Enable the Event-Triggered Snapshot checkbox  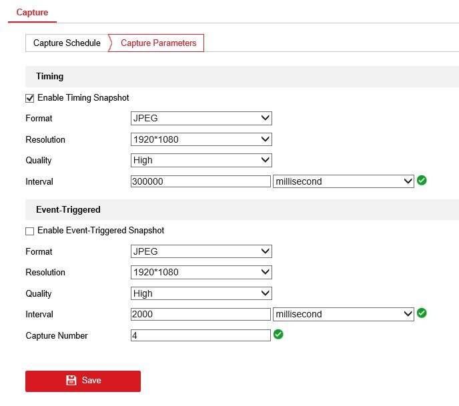click(29, 231)
